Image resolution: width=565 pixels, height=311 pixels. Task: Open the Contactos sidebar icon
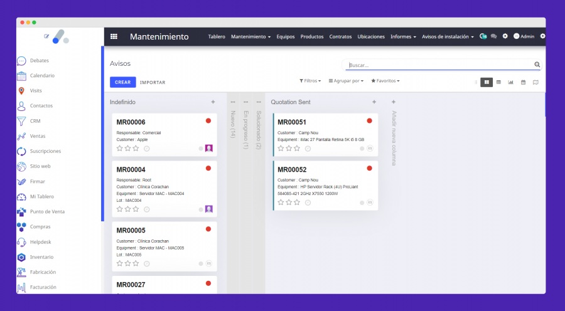point(21,106)
